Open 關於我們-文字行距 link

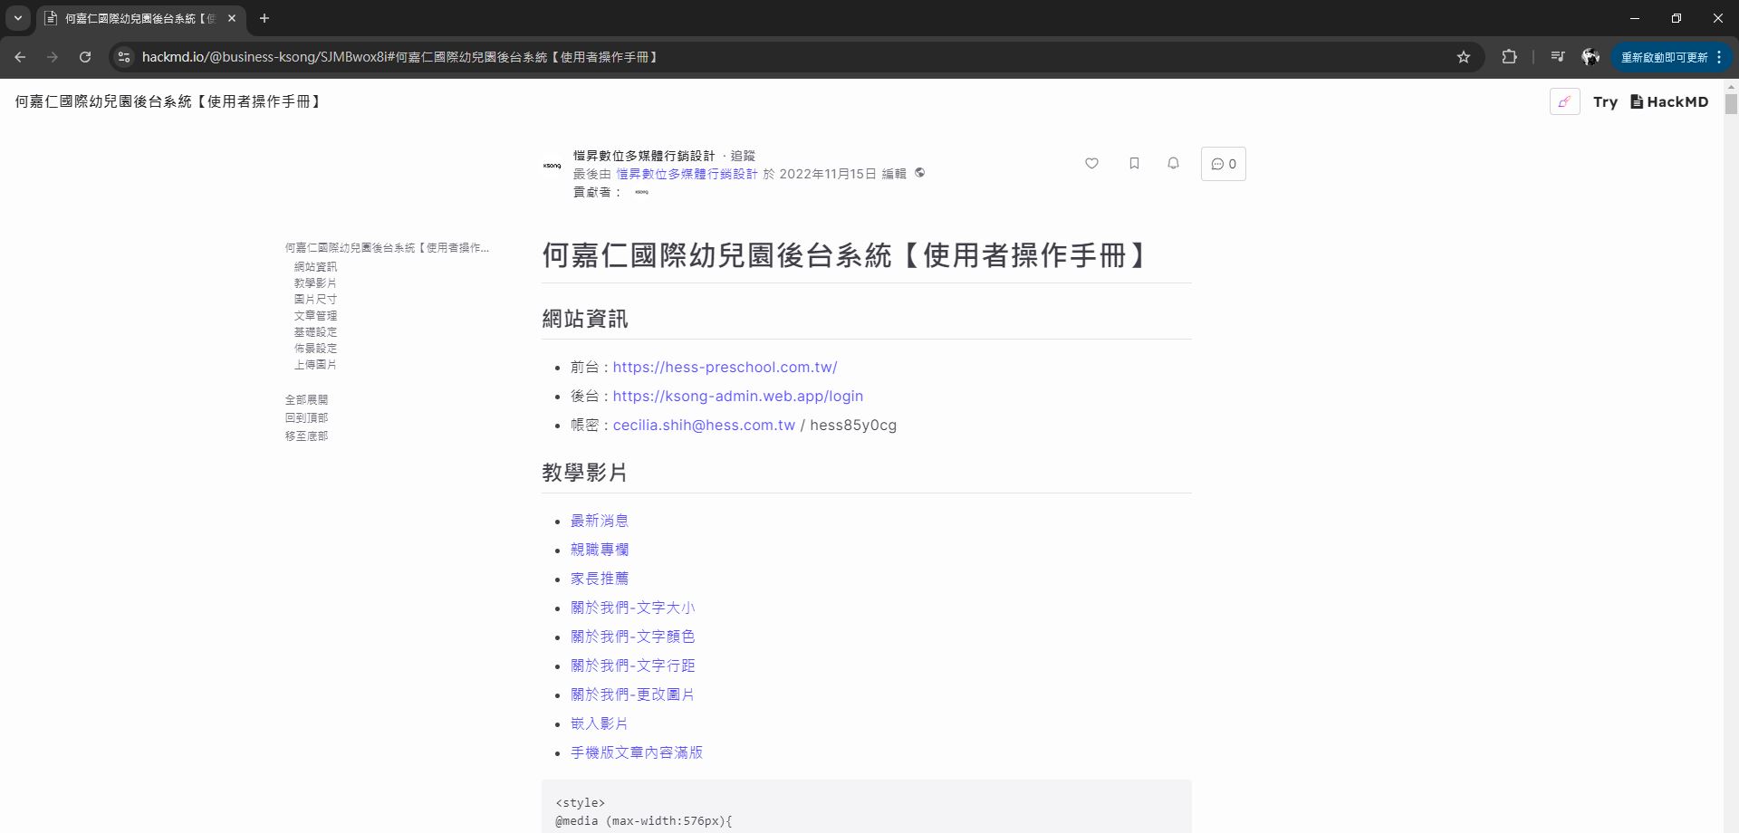[x=632, y=665]
